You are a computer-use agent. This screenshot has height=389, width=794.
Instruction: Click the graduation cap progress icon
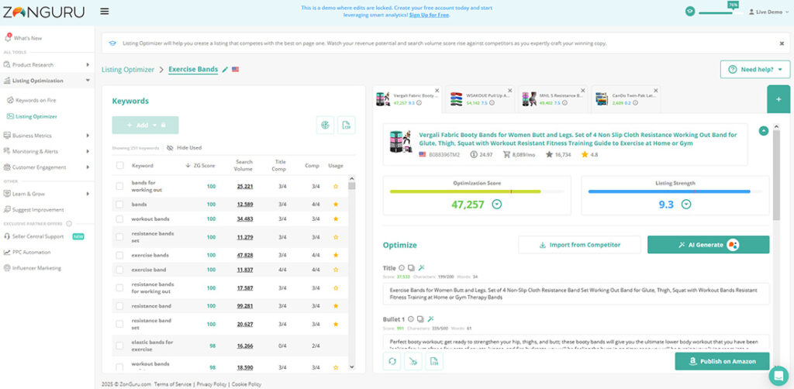689,11
